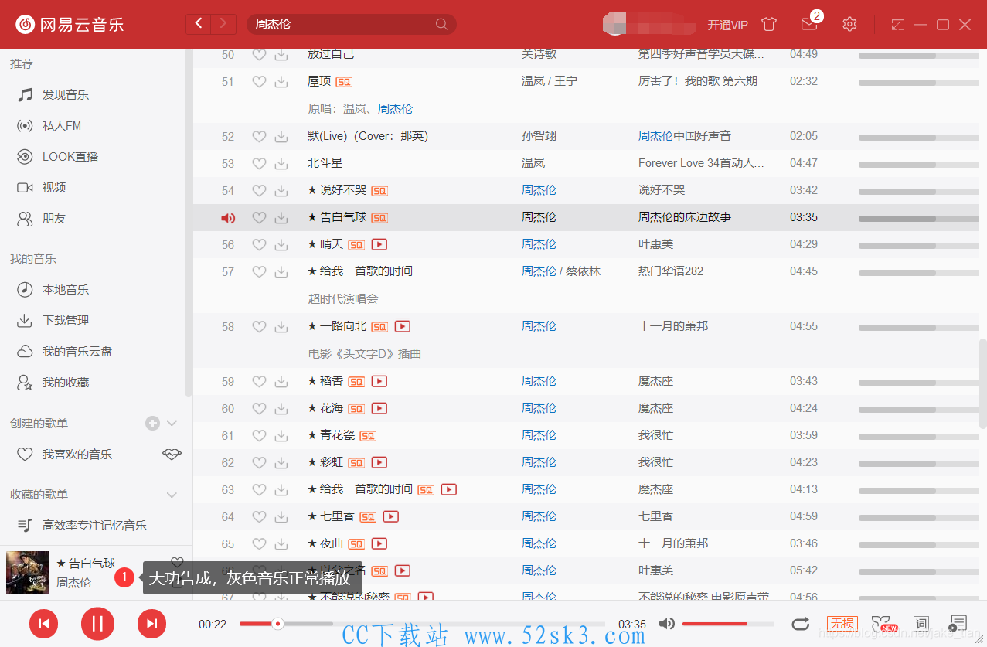This screenshot has width=987, height=647.
Task: Open the messages envelope icon
Action: coord(809,24)
